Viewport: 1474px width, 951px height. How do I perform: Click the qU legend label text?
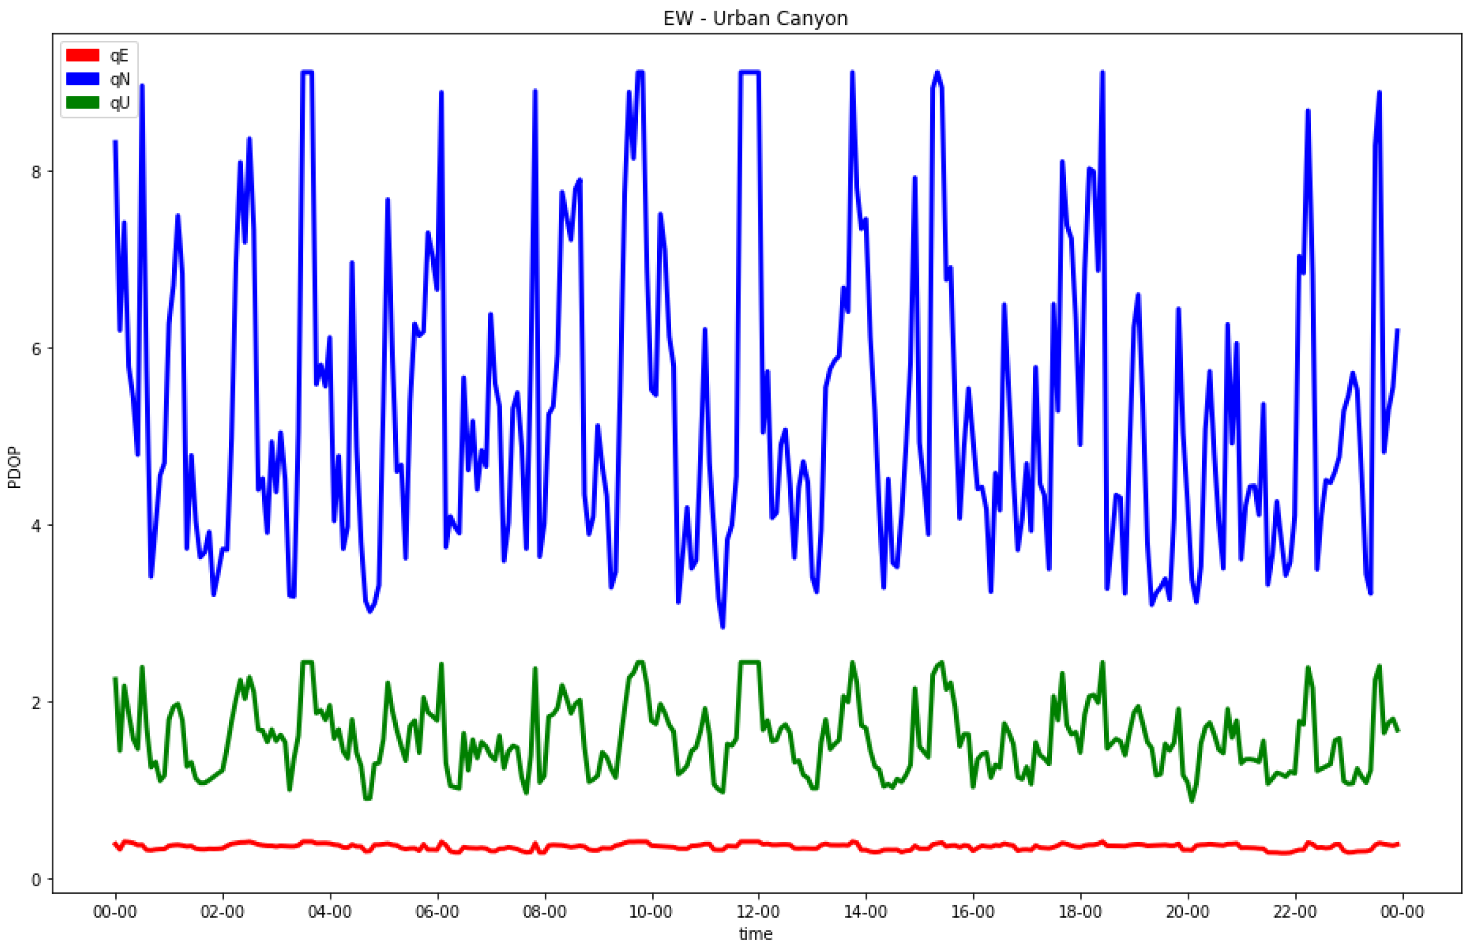[x=120, y=103]
